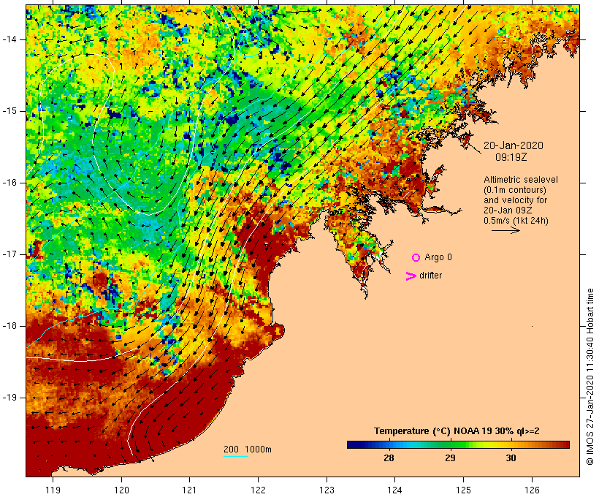The image size is (599, 497).
Task: Select the 09:19Z time label
Action: (511, 157)
